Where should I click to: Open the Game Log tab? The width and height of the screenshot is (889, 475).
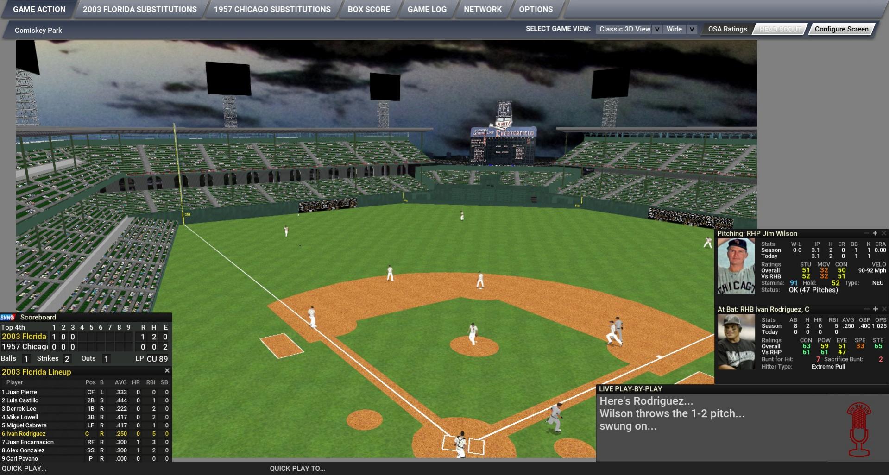427,9
